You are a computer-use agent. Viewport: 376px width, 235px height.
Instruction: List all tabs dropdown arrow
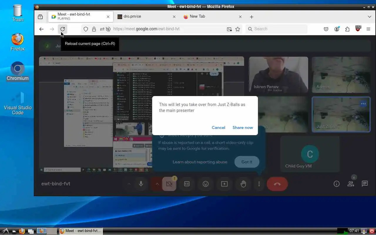(x=370, y=17)
